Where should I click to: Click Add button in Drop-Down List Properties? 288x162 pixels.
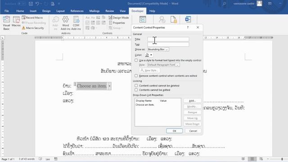coord(192,101)
